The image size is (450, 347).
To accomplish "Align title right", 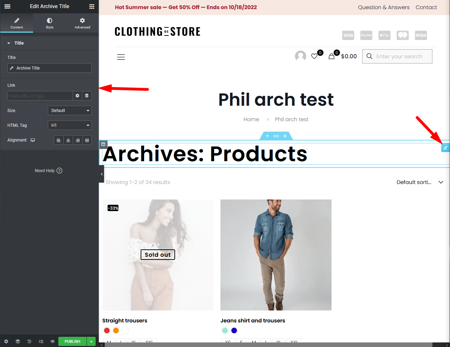I will point(78,140).
